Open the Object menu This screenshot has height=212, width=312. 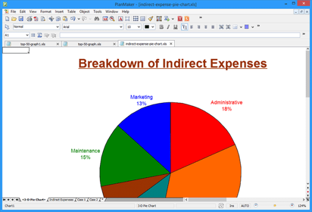(x=84, y=12)
